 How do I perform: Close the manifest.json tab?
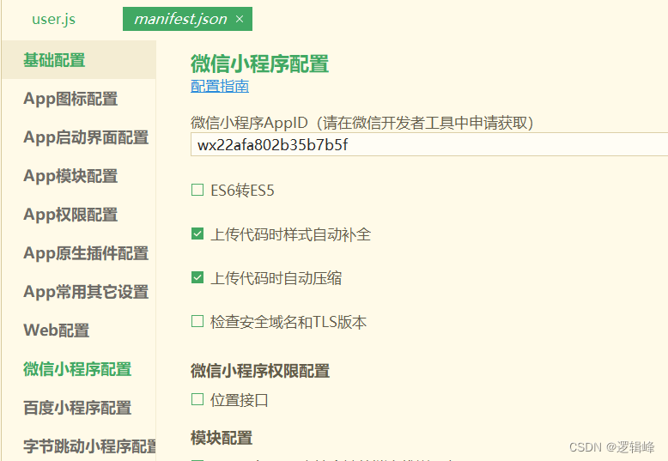[240, 19]
